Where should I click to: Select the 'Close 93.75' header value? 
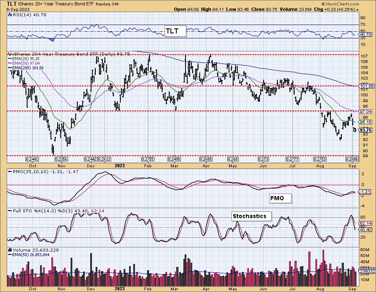[x=264, y=9]
